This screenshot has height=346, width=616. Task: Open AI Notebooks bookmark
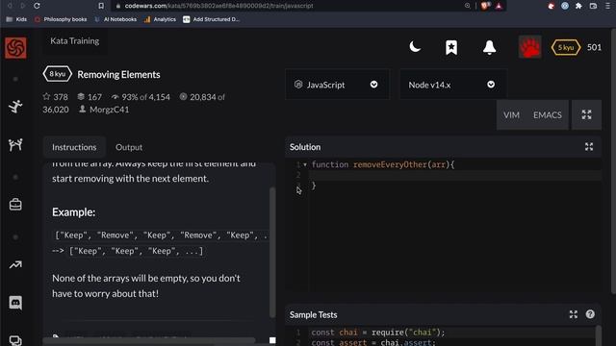115,19
